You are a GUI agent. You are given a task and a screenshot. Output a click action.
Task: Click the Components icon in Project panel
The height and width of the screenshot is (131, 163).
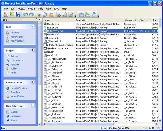[8, 61]
